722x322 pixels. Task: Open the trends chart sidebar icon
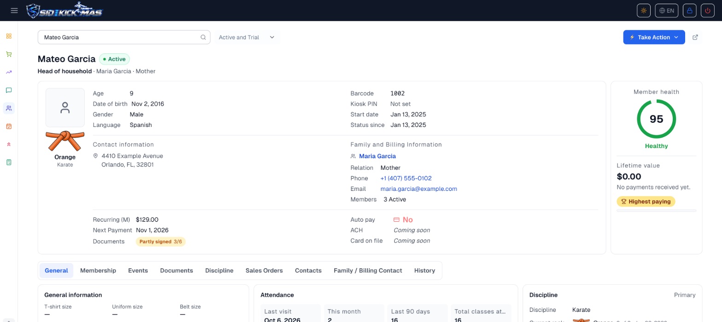(x=9, y=72)
